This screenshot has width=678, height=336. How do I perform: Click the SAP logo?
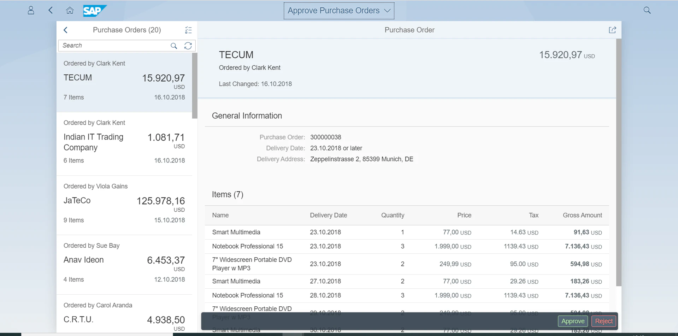click(95, 11)
